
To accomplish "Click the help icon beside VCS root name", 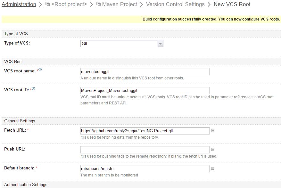I will click(x=40, y=69).
